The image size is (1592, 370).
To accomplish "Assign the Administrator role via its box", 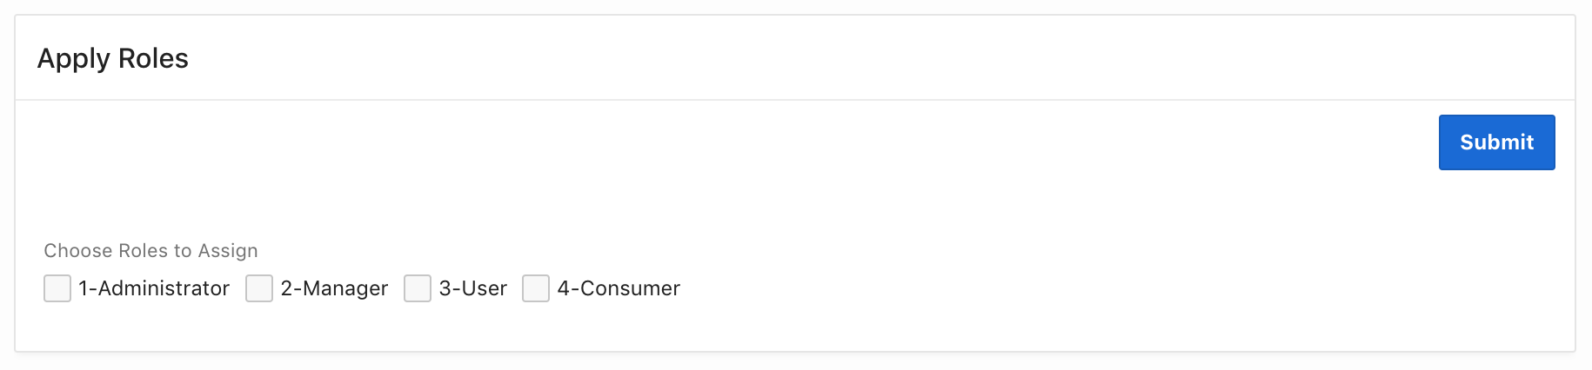I will tap(57, 288).
